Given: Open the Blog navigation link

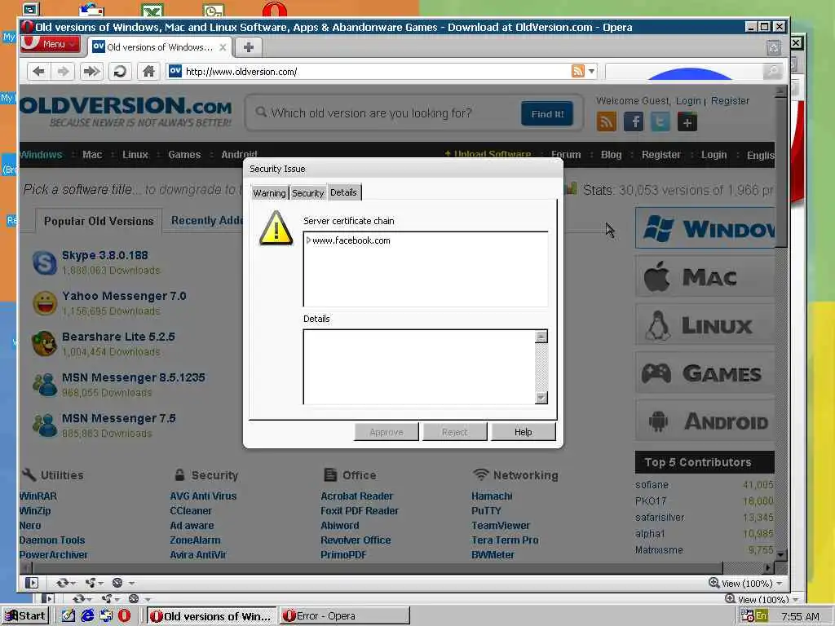Looking at the screenshot, I should tap(611, 154).
